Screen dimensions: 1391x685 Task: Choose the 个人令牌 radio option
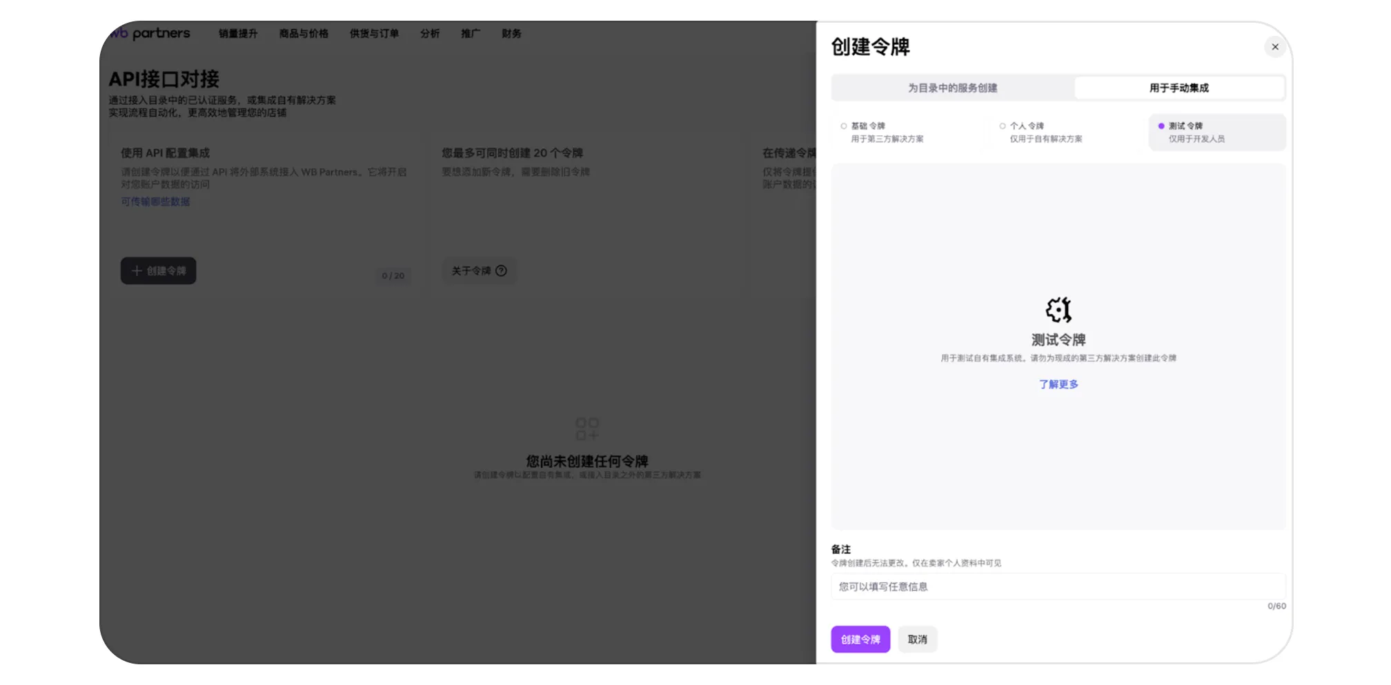1002,126
